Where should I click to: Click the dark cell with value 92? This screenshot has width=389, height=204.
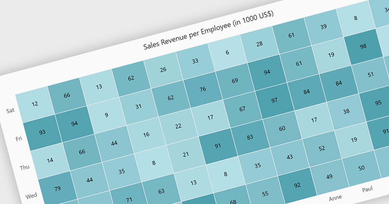tap(297, 185)
